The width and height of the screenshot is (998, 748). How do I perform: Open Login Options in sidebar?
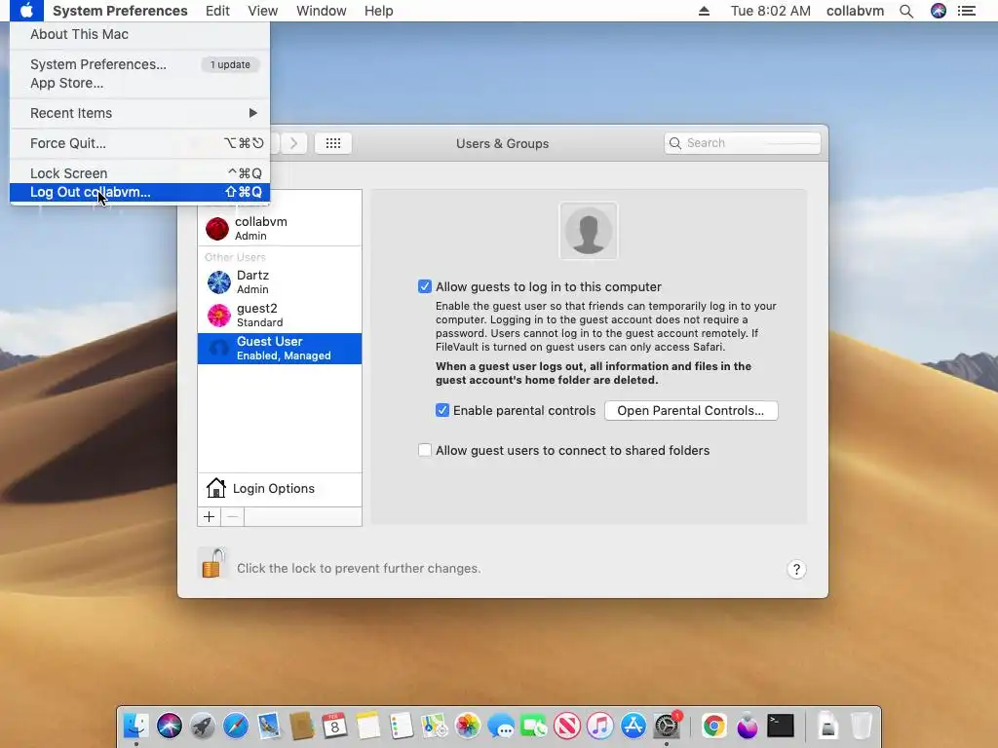coord(280,489)
